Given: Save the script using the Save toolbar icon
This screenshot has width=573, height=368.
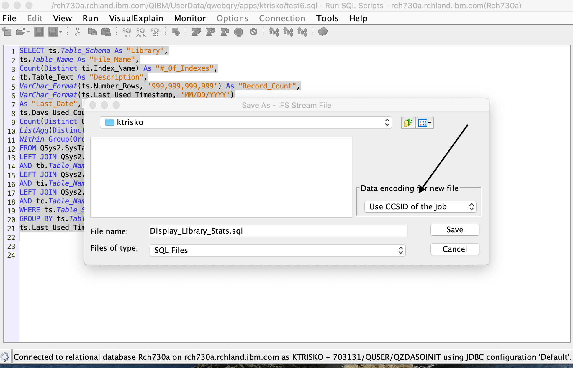Looking at the screenshot, I should coord(38,32).
